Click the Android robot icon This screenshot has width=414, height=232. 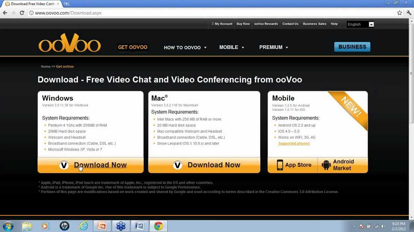pos(326,165)
